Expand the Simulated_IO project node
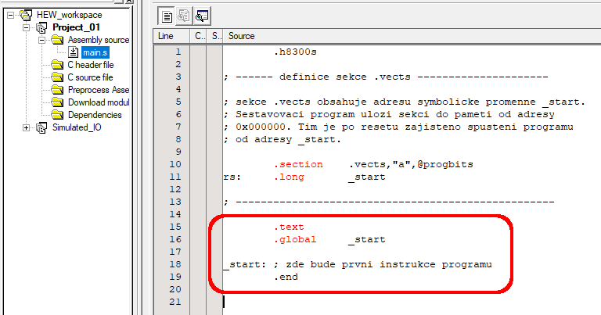 click(x=27, y=127)
